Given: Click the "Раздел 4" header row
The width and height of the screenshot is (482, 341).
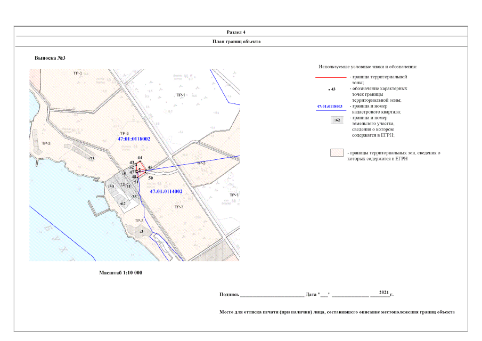Looking at the screenshot, I should point(241,32).
